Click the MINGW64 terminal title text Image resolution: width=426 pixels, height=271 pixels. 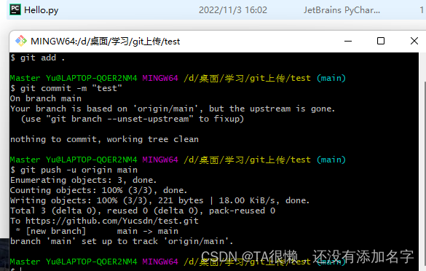(105, 42)
